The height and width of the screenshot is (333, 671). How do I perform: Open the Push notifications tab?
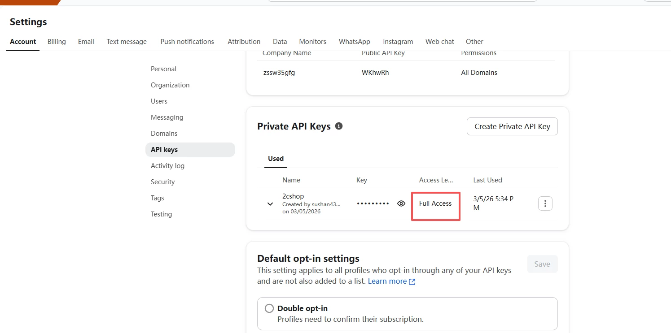click(x=187, y=42)
